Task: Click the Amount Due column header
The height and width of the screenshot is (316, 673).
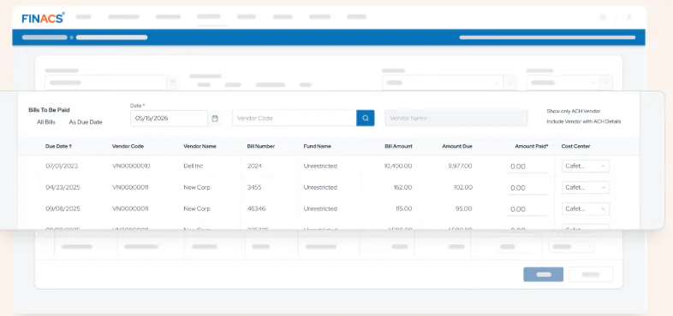Action: coord(457,146)
